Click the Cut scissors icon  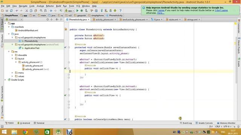27,10
